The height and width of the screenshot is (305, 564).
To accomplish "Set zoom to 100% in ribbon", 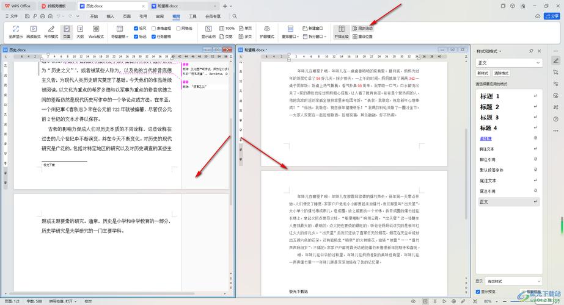I will click(x=227, y=29).
